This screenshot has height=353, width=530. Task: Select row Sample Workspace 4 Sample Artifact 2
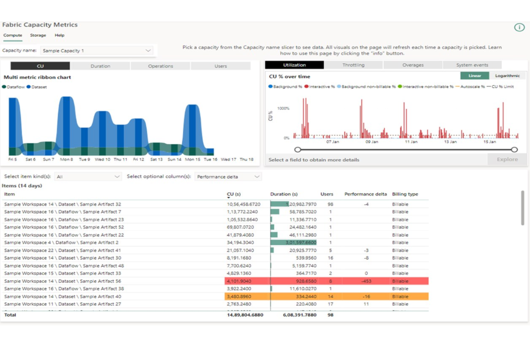[x=216, y=243]
